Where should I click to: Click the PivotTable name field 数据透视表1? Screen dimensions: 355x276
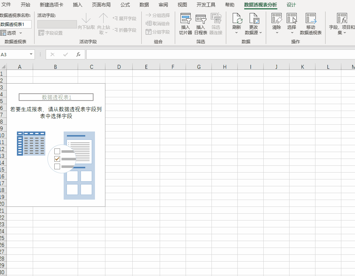coord(15,24)
